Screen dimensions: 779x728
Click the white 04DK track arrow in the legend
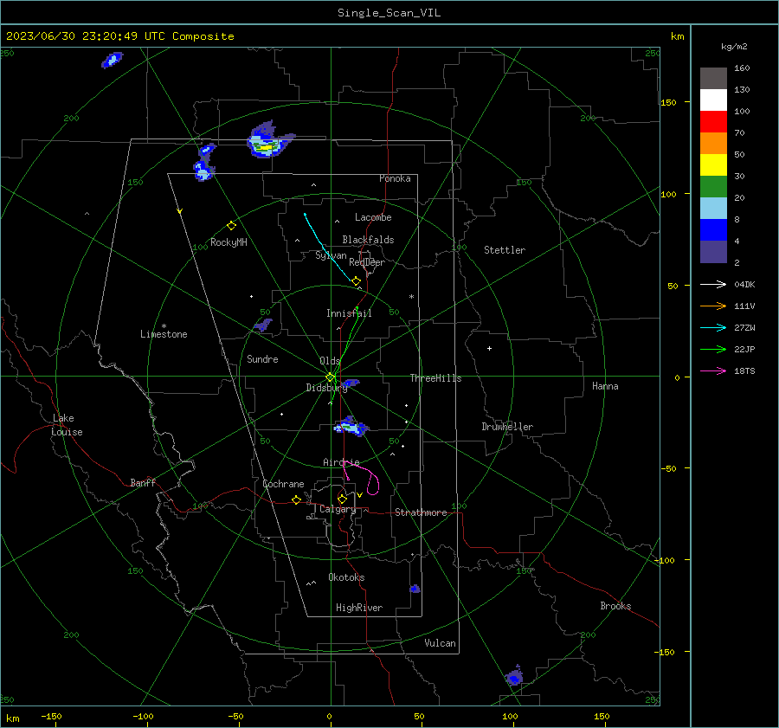coord(713,284)
